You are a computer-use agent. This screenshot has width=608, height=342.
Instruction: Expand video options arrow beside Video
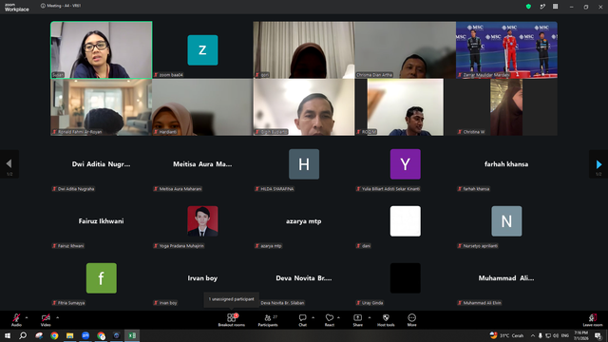point(57,317)
